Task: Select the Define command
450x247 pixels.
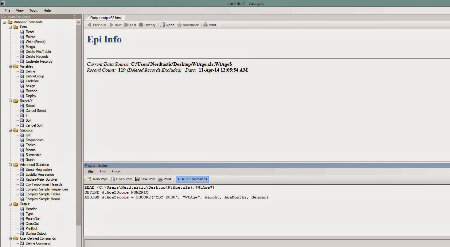Action: (30, 71)
